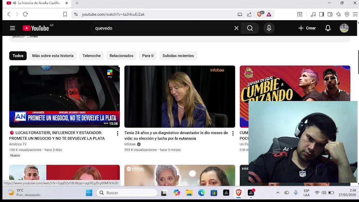Viewport: 359px width, 202px height.
Task: Open the Tenía 24 años video title
Action: click(176, 136)
